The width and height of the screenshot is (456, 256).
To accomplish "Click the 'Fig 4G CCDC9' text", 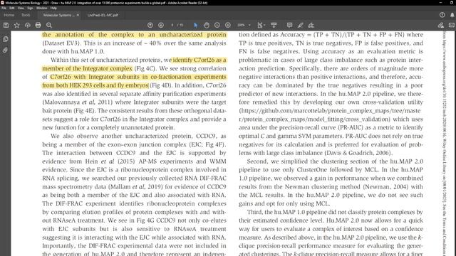I will (x=155, y=220).
